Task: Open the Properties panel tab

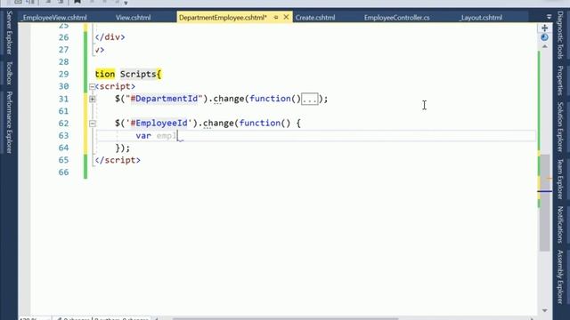Action: (x=560, y=81)
